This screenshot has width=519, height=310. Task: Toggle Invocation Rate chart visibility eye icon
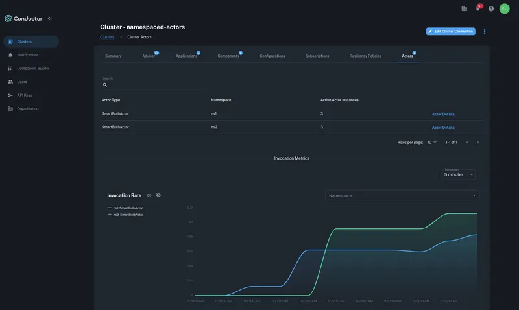tap(159, 195)
